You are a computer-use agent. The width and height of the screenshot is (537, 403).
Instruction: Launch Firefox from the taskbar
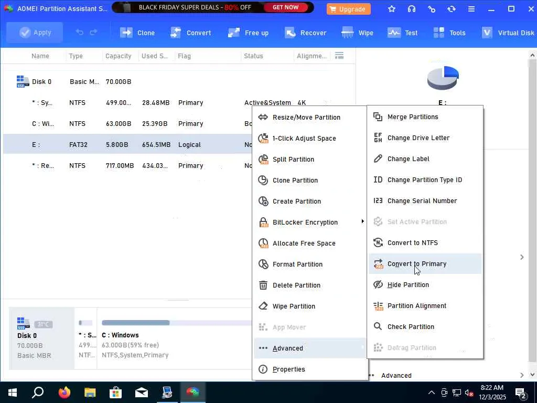[64, 393]
